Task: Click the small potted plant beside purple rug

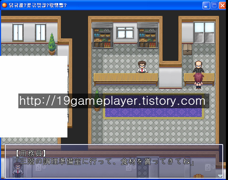Action: (x=97, y=100)
